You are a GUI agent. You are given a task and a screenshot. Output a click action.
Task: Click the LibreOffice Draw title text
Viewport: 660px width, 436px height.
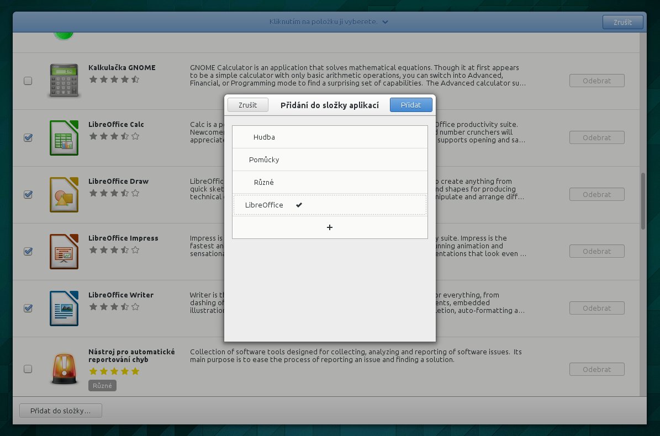tap(118, 181)
